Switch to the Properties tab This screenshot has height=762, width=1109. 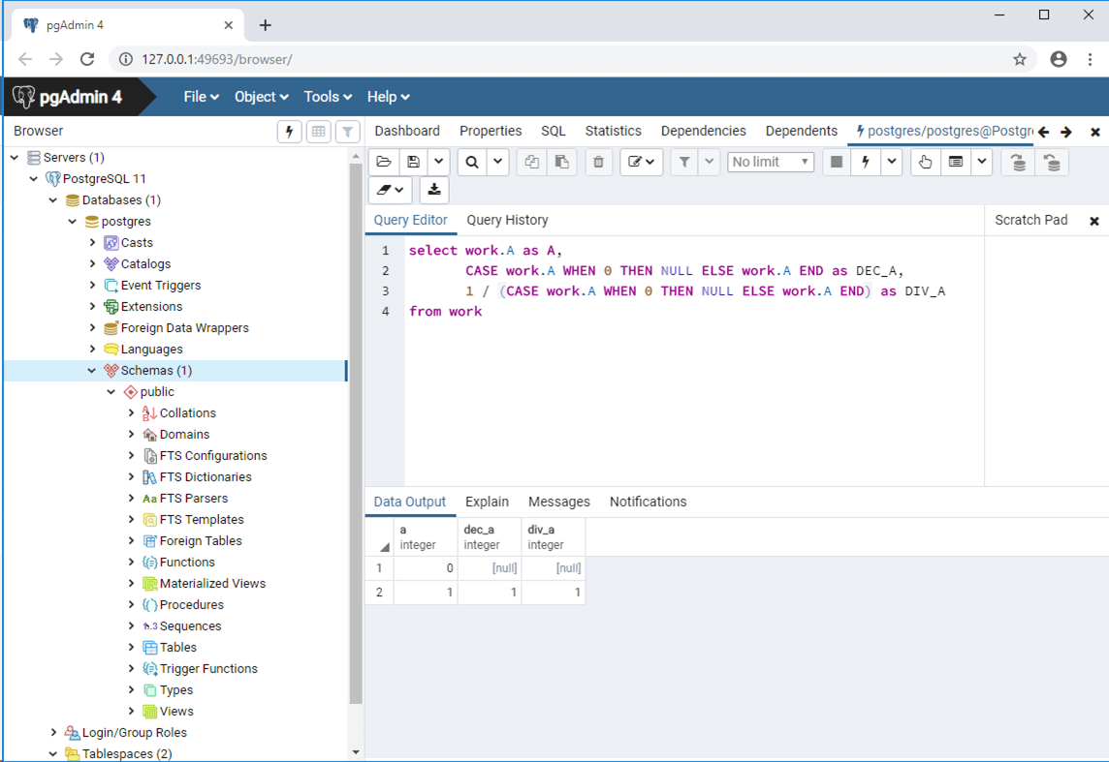click(x=491, y=131)
